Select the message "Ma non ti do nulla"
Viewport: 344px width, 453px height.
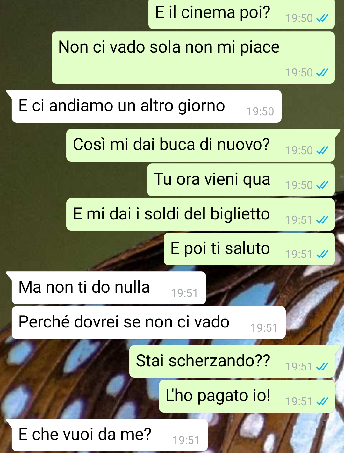[x=109, y=288]
